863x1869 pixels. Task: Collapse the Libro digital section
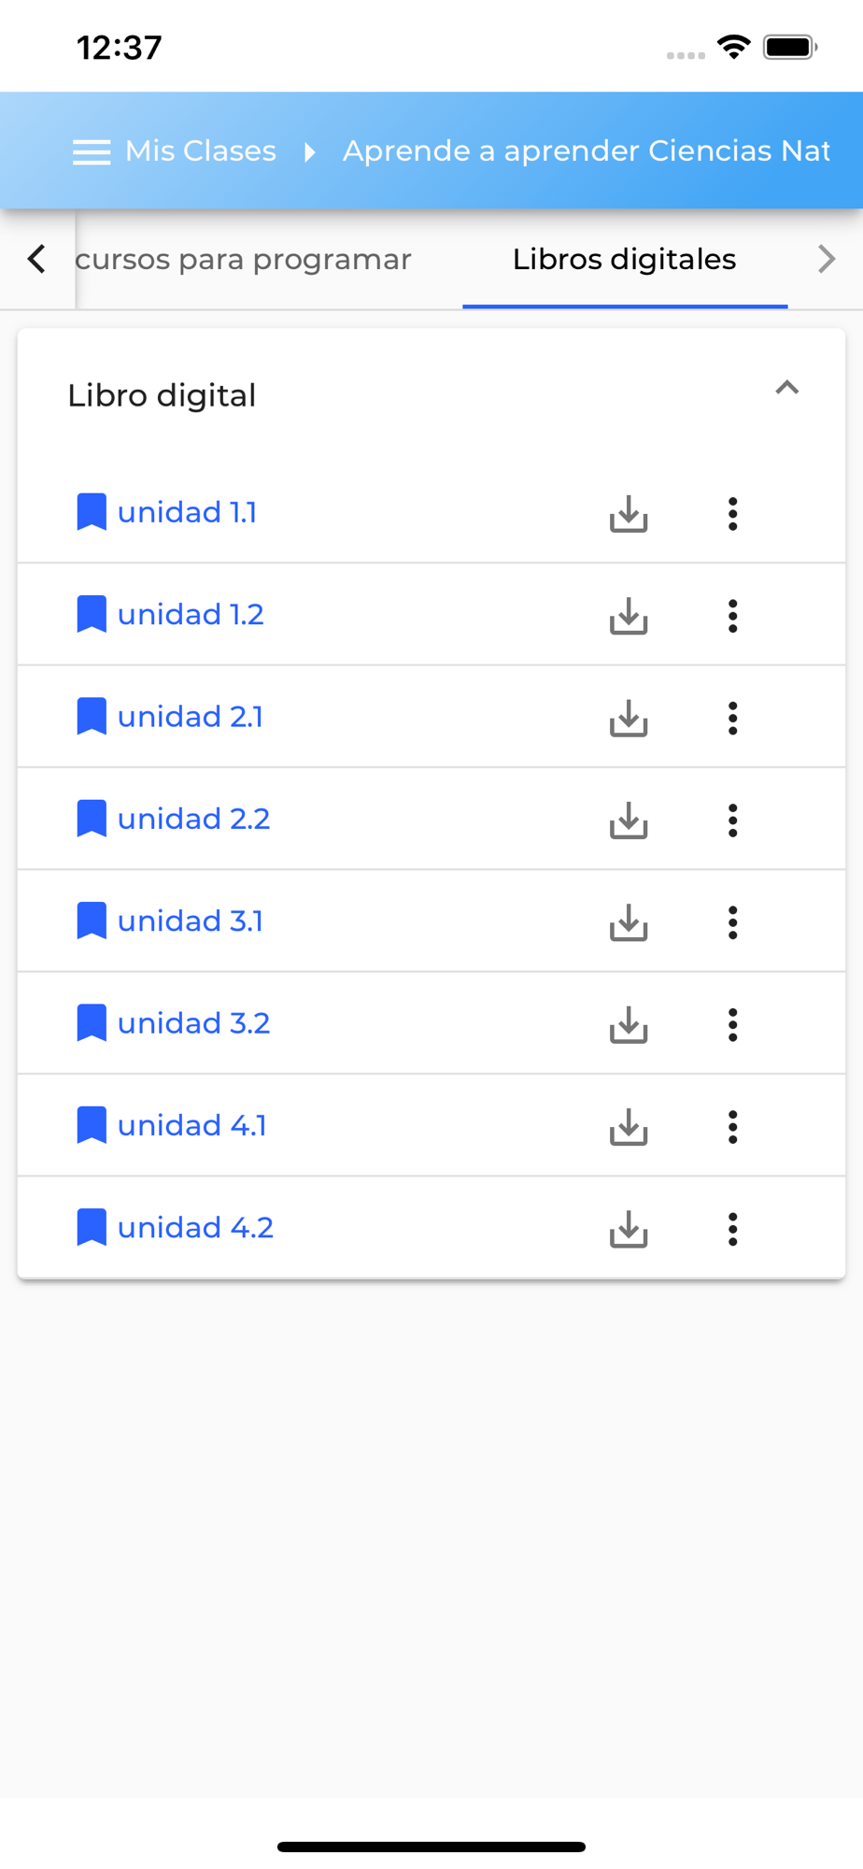[787, 388]
